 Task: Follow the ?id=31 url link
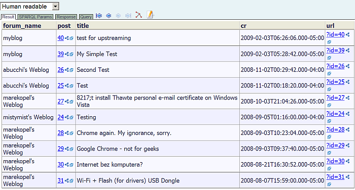point(335,177)
